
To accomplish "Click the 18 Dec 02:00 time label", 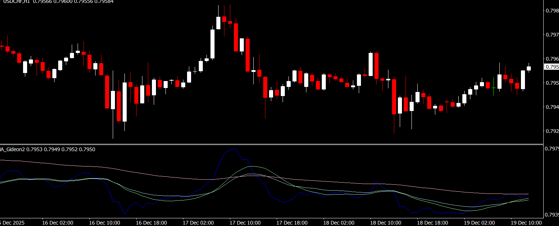I will click(x=339, y=222).
